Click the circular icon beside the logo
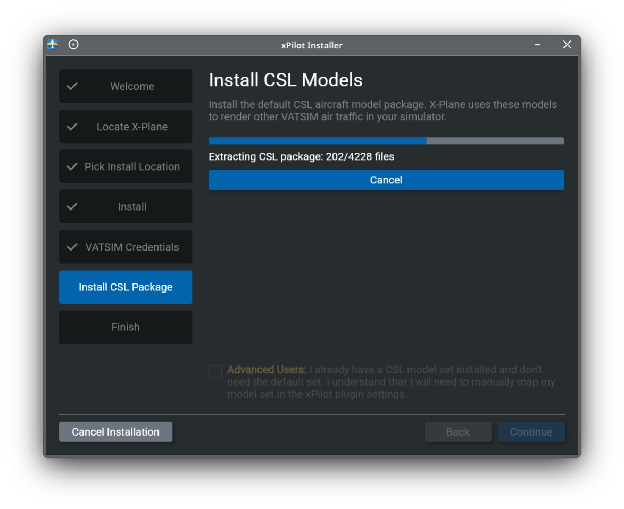This screenshot has width=624, height=509. (x=73, y=45)
